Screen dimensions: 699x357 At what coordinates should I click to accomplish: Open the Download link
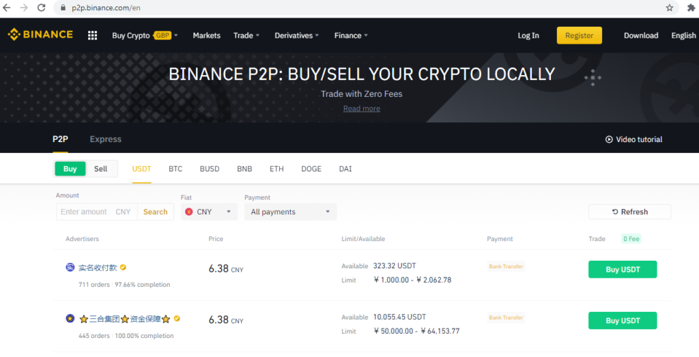(640, 35)
